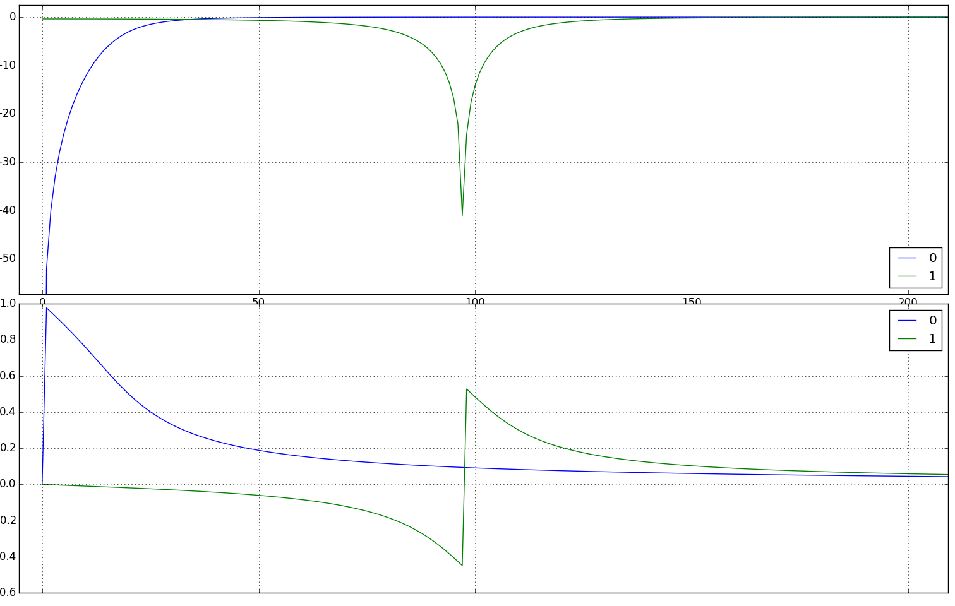
Task: Click the -40 y-axis tick label in top plot
Action: 9,211
